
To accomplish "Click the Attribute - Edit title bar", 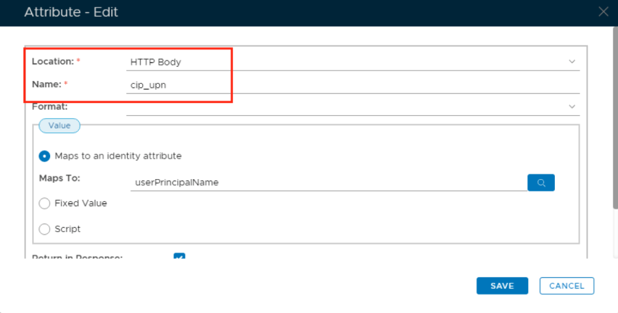I will (x=275, y=12).
